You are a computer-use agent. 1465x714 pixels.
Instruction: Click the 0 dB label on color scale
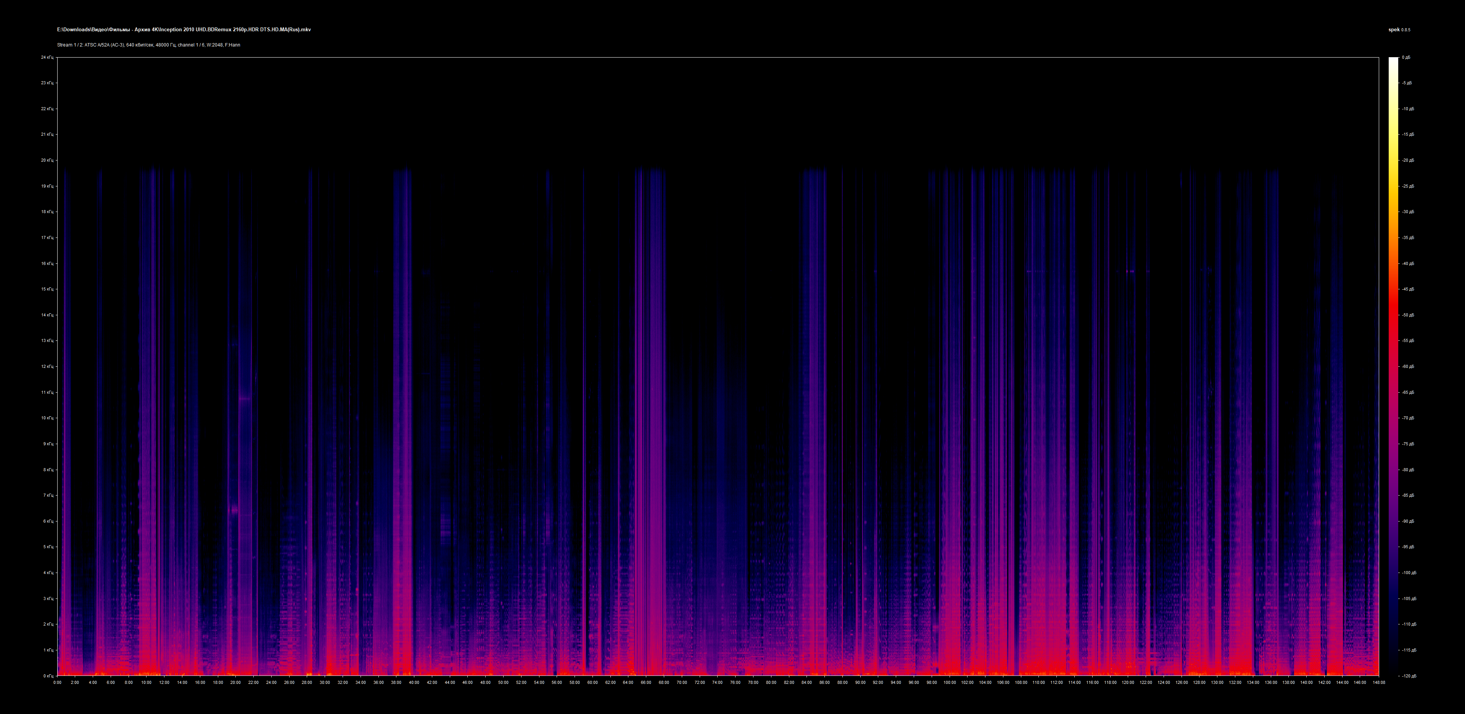point(1406,58)
